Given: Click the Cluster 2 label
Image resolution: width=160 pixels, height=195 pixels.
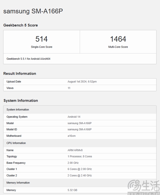Looking at the screenshot, I should (x=12, y=175).
